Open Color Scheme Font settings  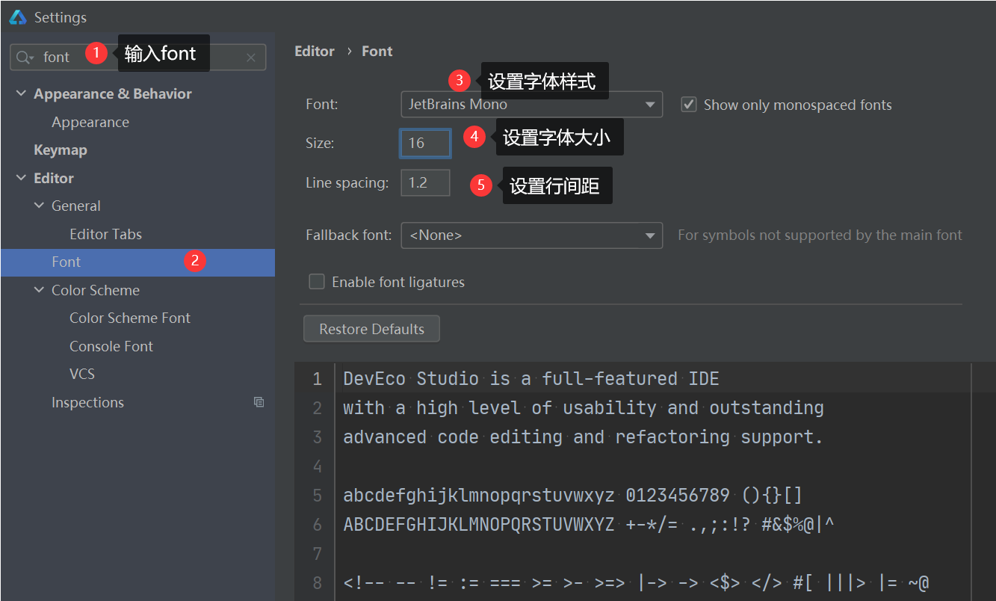point(130,318)
